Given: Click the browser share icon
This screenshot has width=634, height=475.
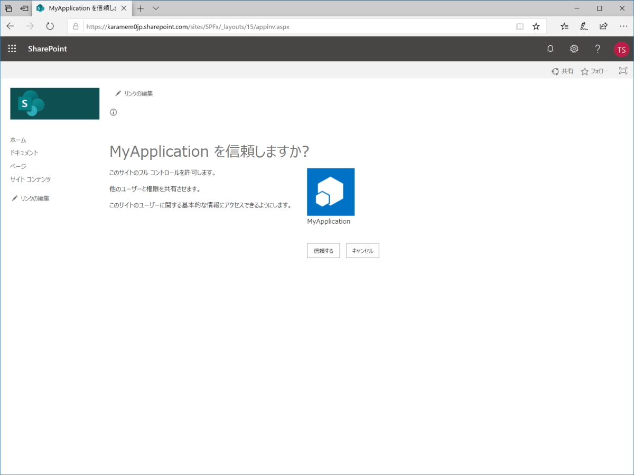Looking at the screenshot, I should point(603,26).
